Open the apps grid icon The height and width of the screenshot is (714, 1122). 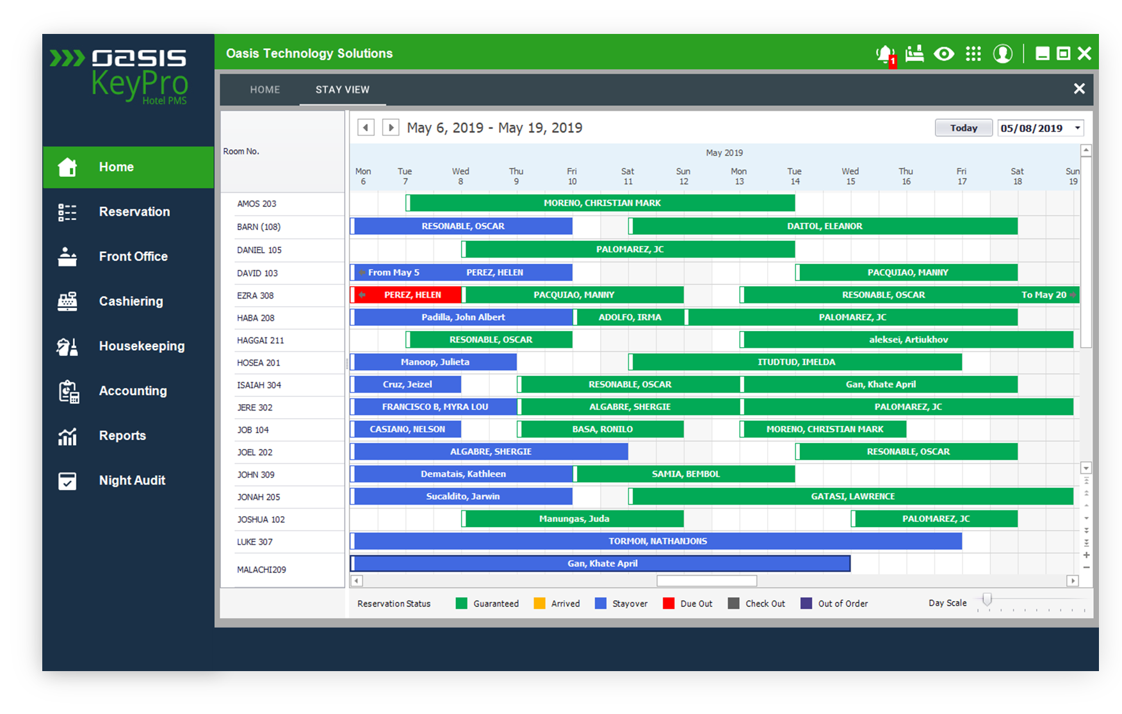pyautogui.click(x=973, y=54)
